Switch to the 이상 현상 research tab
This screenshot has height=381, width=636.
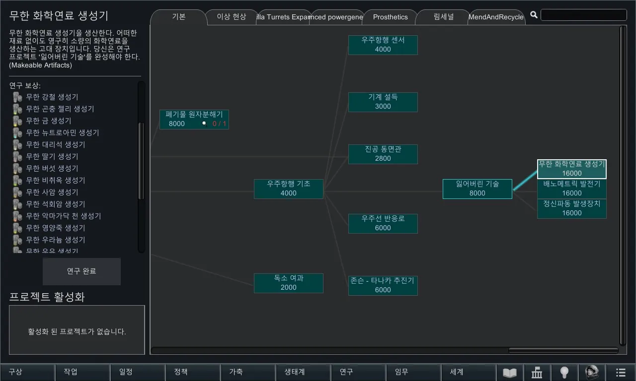(231, 17)
